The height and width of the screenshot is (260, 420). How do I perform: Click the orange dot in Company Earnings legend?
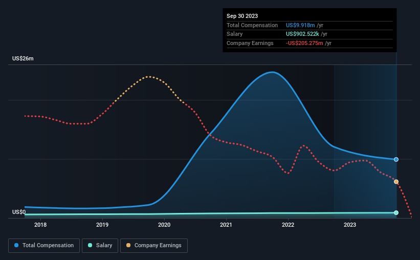click(128, 245)
